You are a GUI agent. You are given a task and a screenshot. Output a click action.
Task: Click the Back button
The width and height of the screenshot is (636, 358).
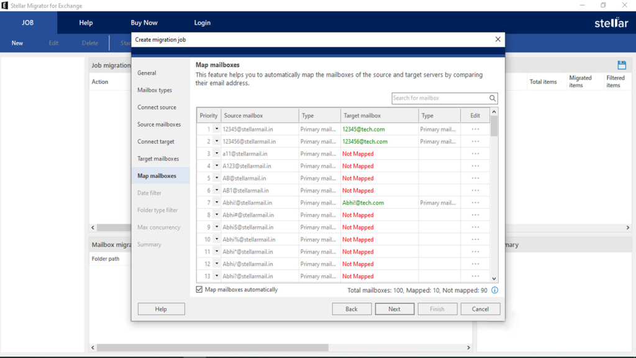tap(352, 309)
